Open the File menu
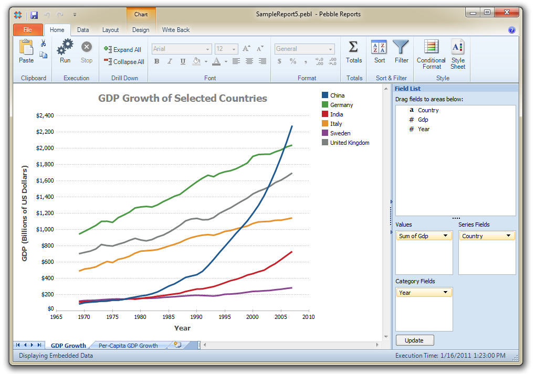This screenshot has height=374, width=535. 27,30
